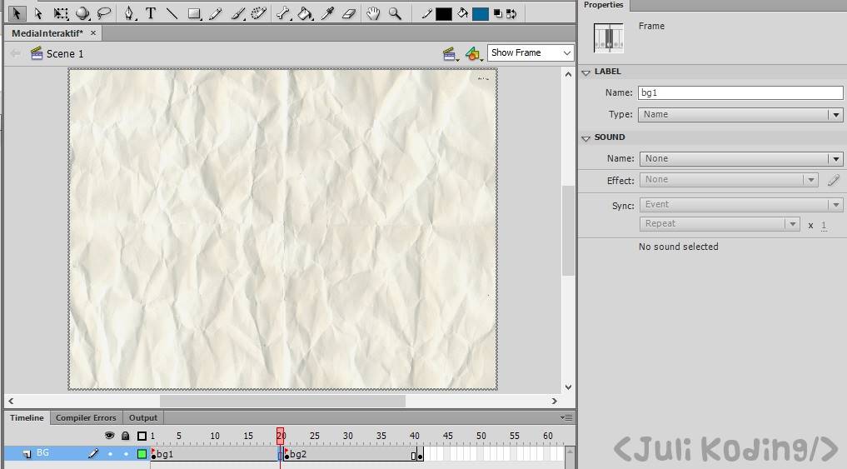Toggle outline view for BG layer

click(142, 454)
